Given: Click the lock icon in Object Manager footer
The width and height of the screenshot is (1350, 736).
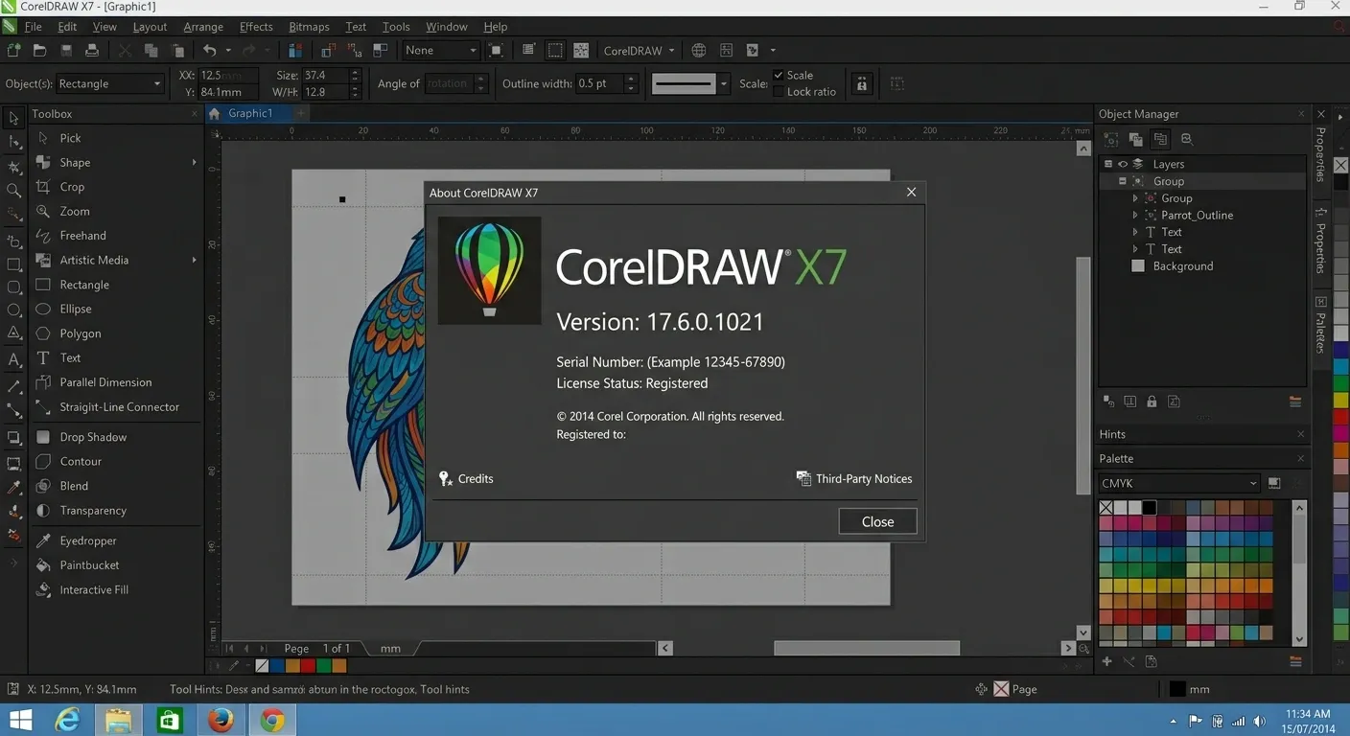Looking at the screenshot, I should (x=1152, y=402).
